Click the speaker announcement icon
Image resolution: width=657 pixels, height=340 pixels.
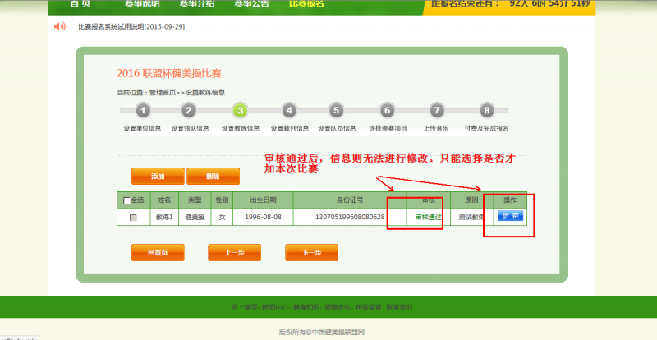[59, 27]
